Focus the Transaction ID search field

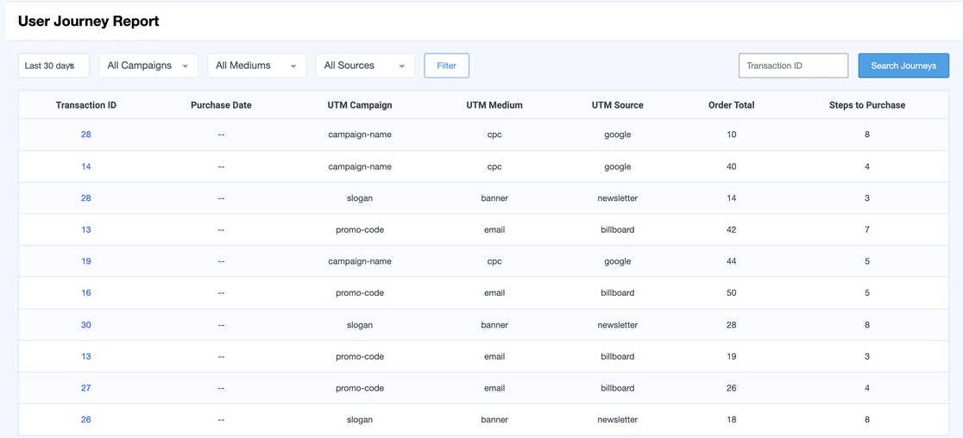pyautogui.click(x=794, y=66)
